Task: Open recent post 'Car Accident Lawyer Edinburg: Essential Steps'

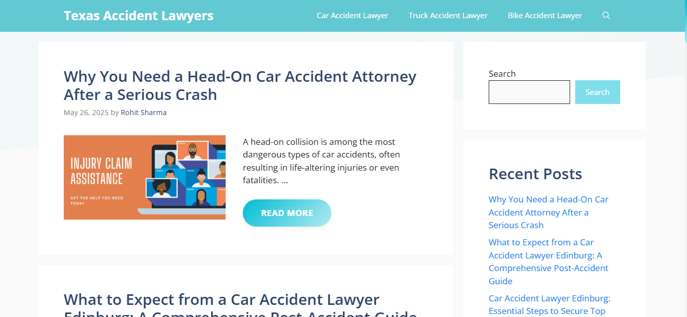Action: [549, 304]
